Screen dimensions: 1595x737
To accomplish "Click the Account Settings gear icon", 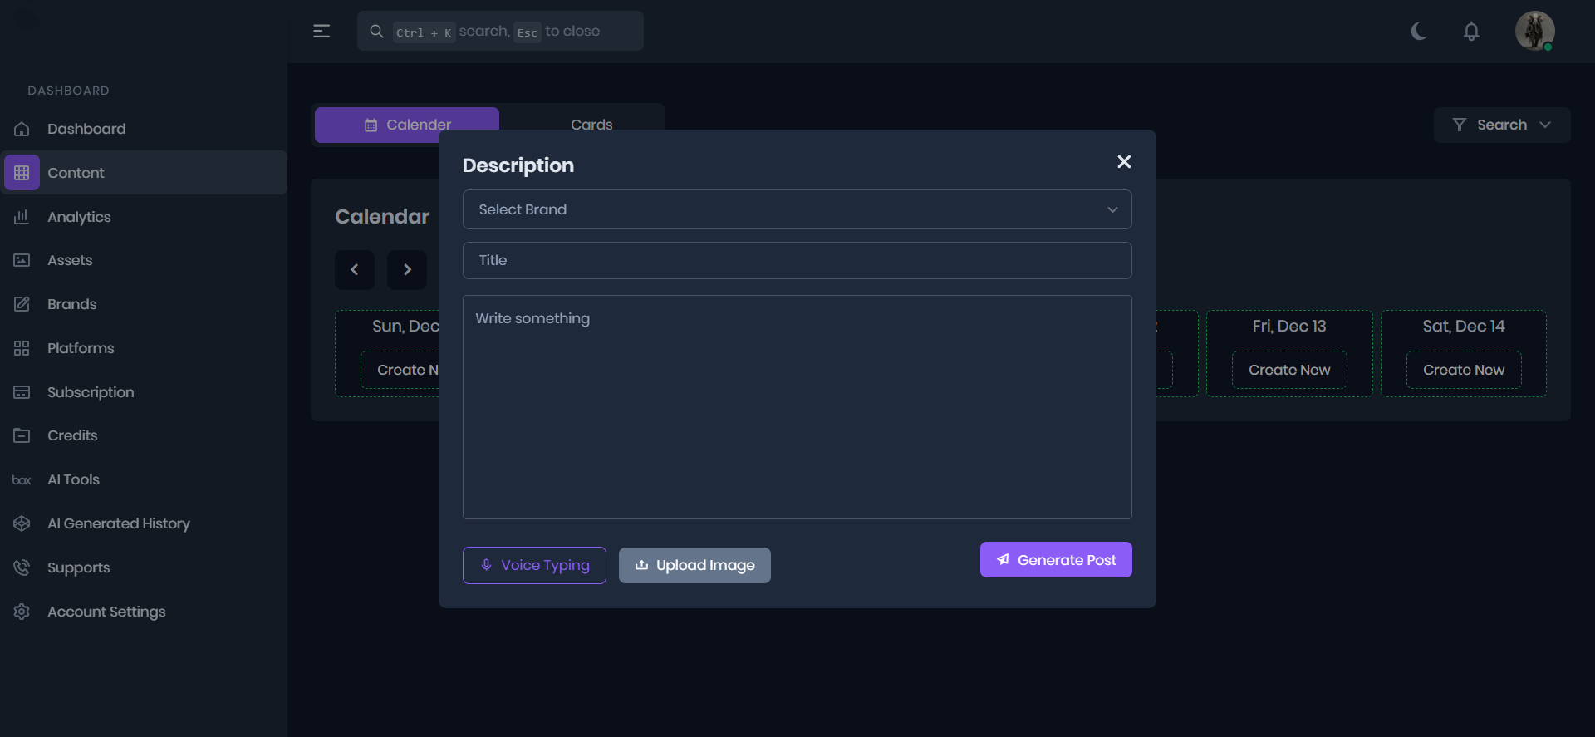I will pyautogui.click(x=22, y=612).
